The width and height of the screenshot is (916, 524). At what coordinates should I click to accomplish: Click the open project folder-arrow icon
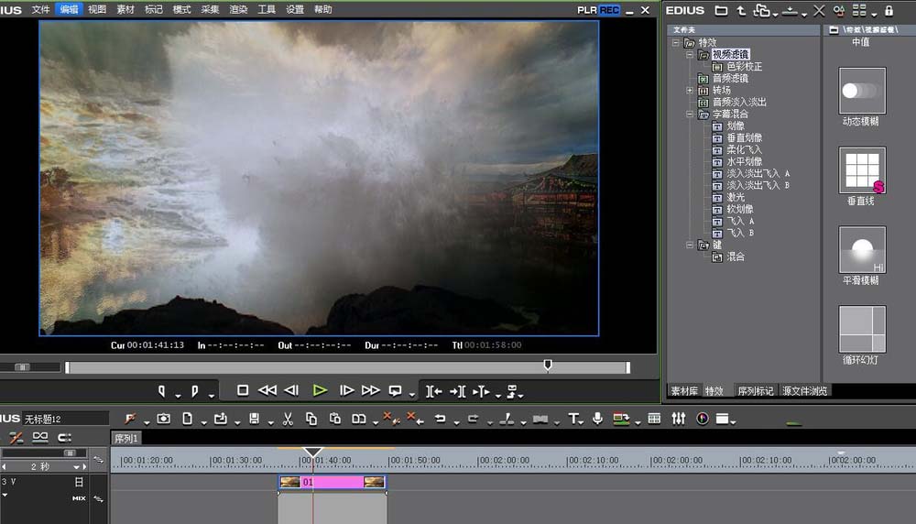pyautogui.click(x=220, y=419)
